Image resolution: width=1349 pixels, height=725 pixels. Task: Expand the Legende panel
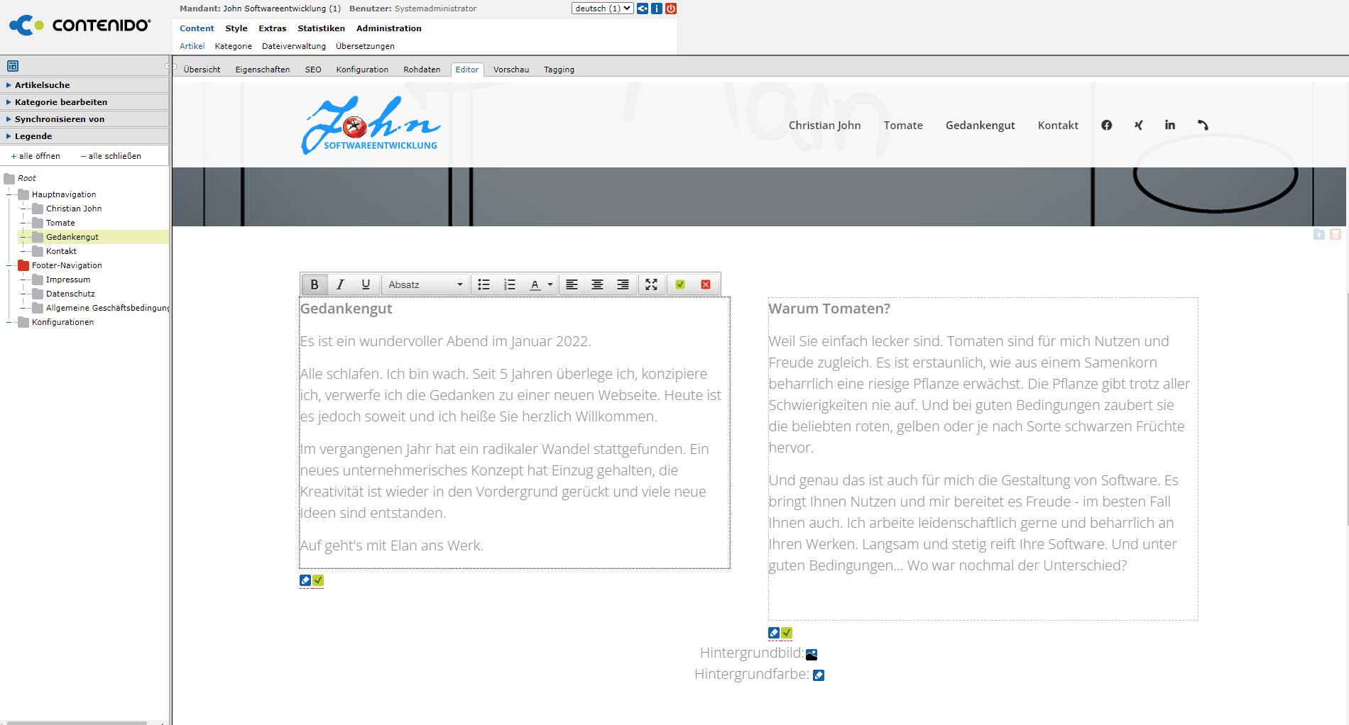coord(84,136)
